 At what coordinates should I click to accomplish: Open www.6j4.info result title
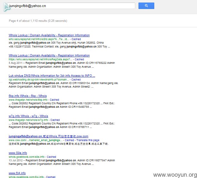coord(17,173)
